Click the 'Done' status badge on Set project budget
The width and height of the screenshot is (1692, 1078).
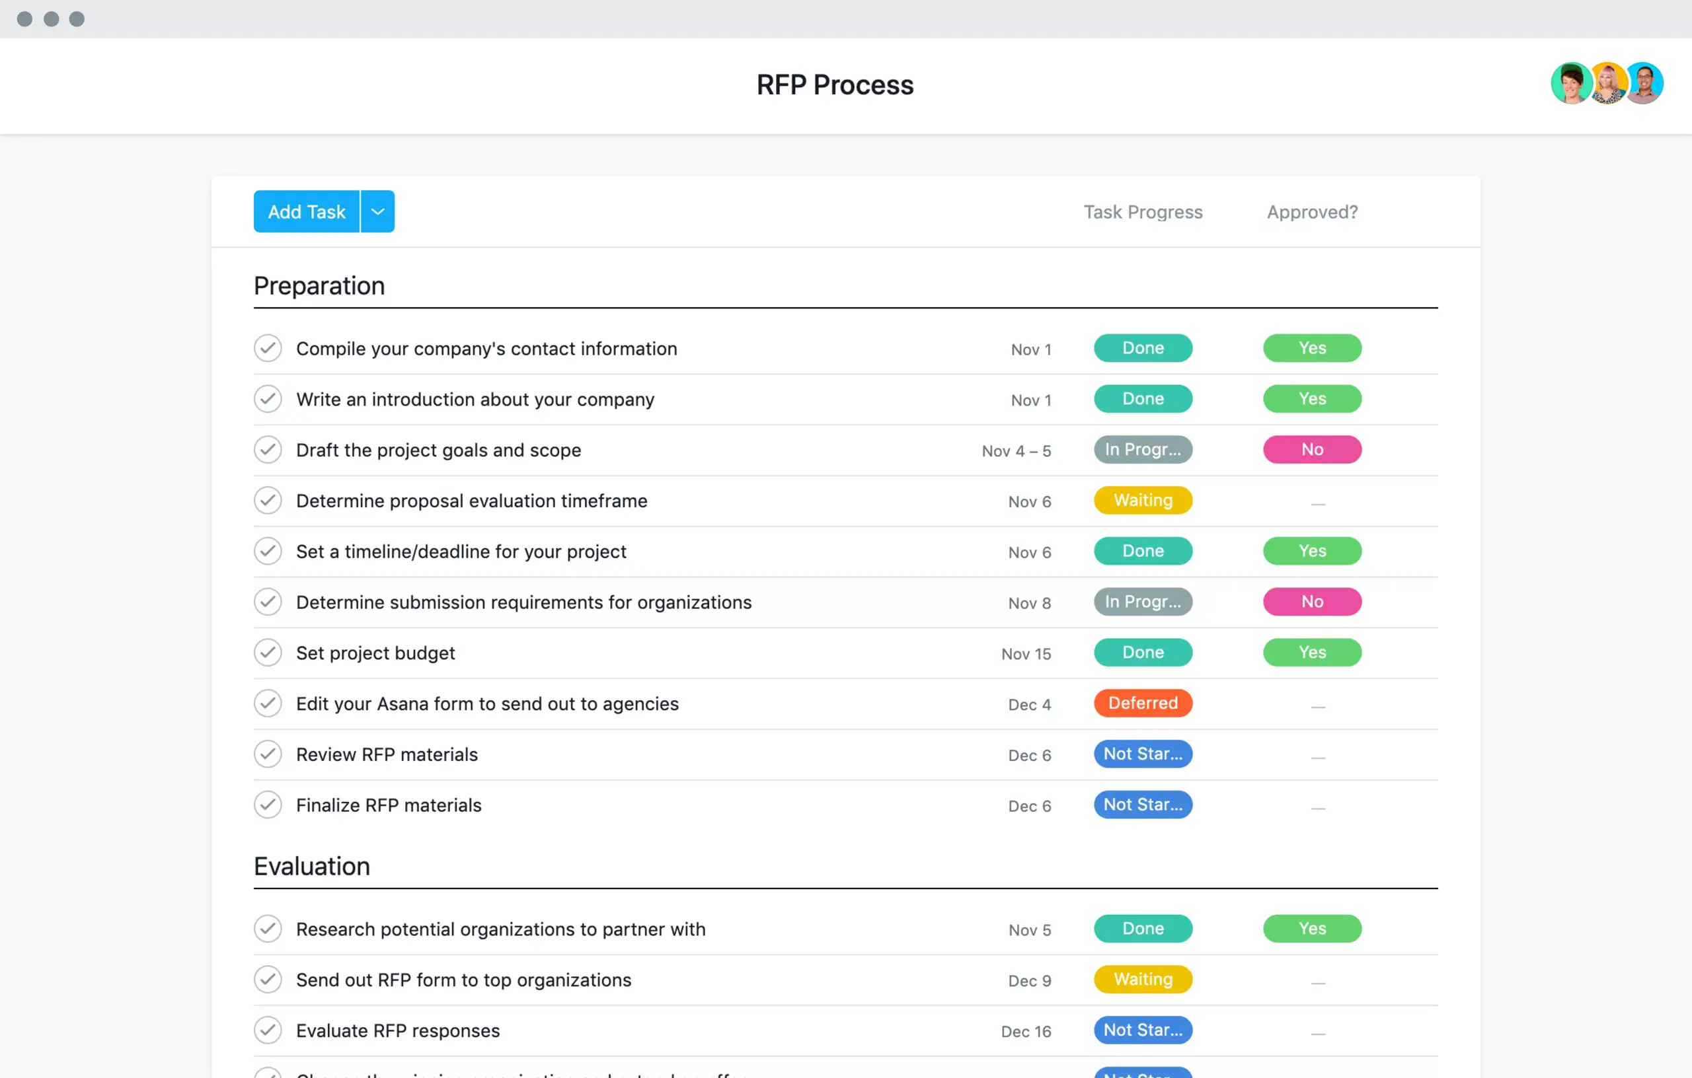coord(1141,652)
